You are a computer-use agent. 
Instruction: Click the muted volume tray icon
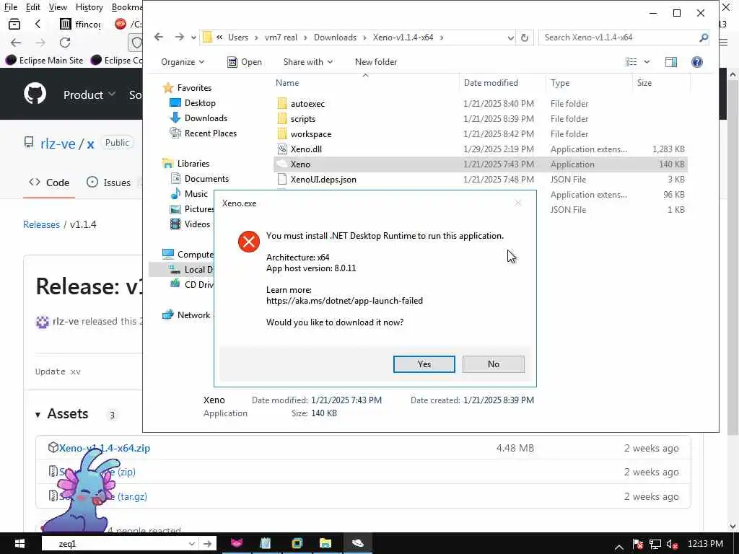(673, 544)
